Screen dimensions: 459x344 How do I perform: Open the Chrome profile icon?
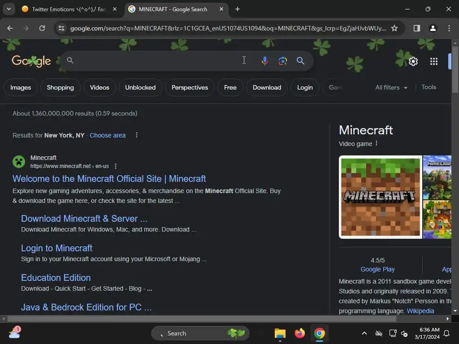click(433, 28)
